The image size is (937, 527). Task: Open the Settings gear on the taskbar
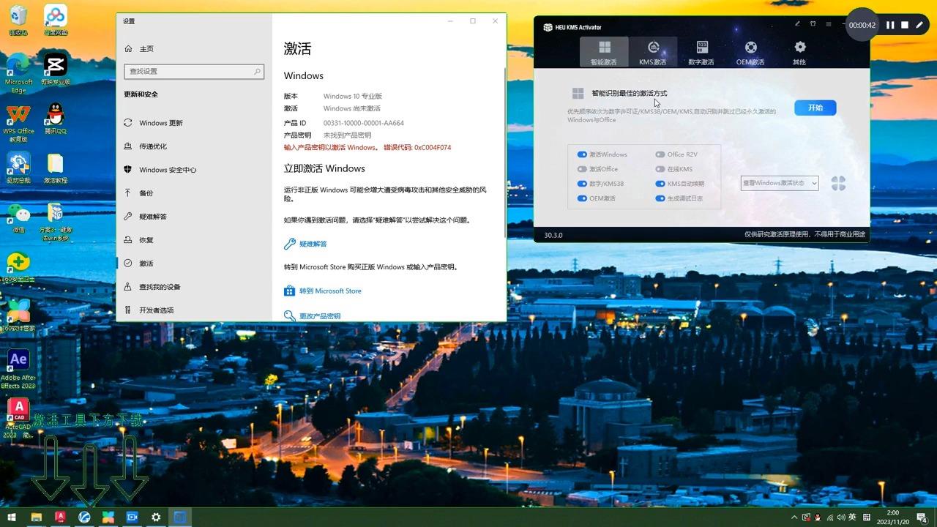[x=156, y=517]
